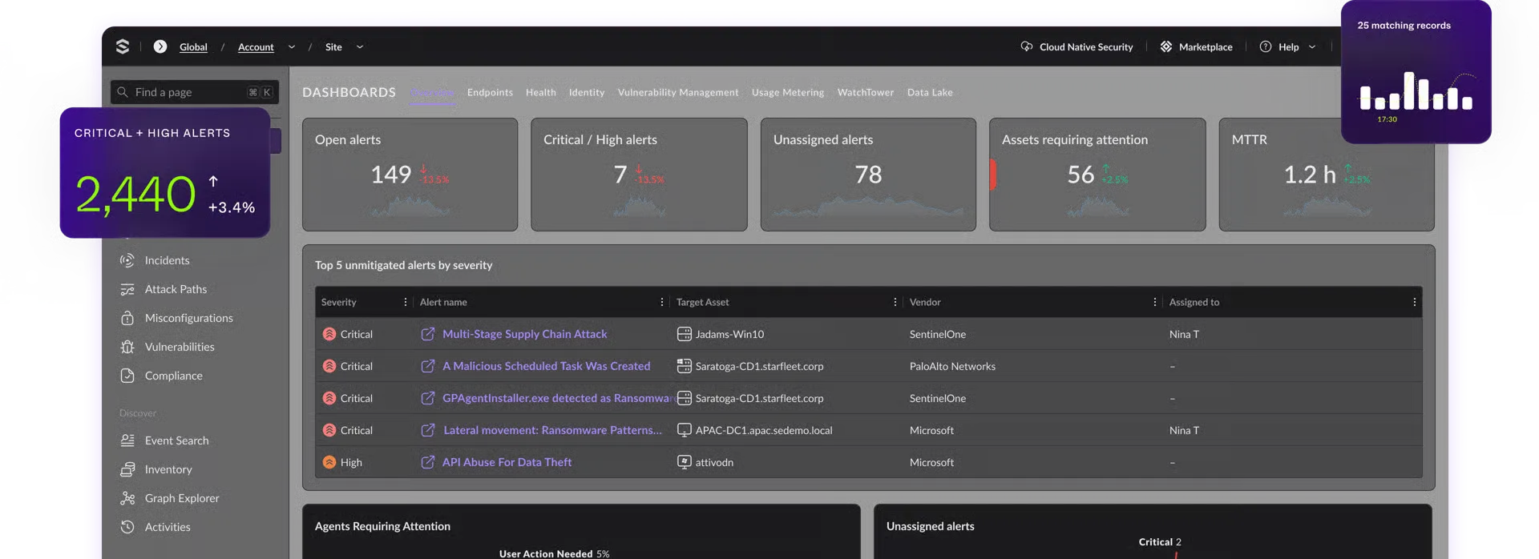Open the A Malicious Scheduled Task Was Created alert
Image resolution: width=1539 pixels, height=559 pixels.
(x=546, y=366)
